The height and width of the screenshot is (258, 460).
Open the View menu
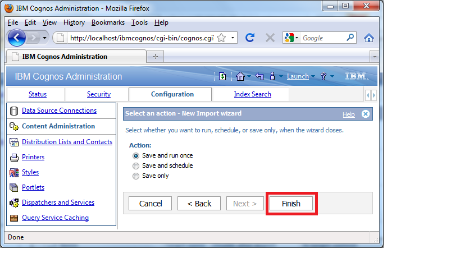(x=49, y=22)
